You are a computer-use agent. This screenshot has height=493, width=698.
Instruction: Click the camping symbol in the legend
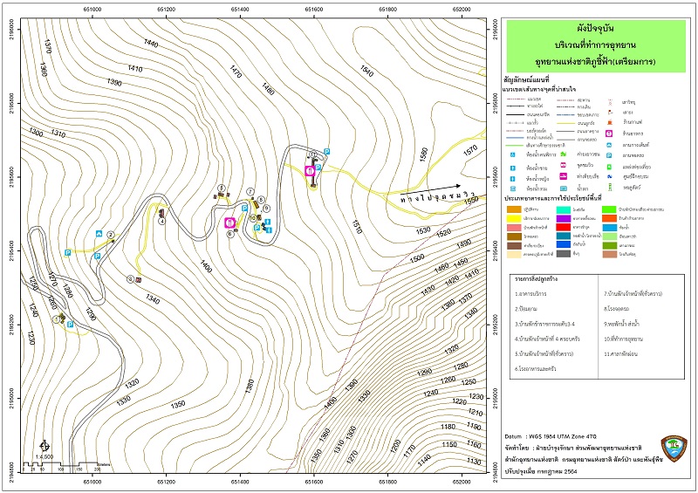click(609, 145)
